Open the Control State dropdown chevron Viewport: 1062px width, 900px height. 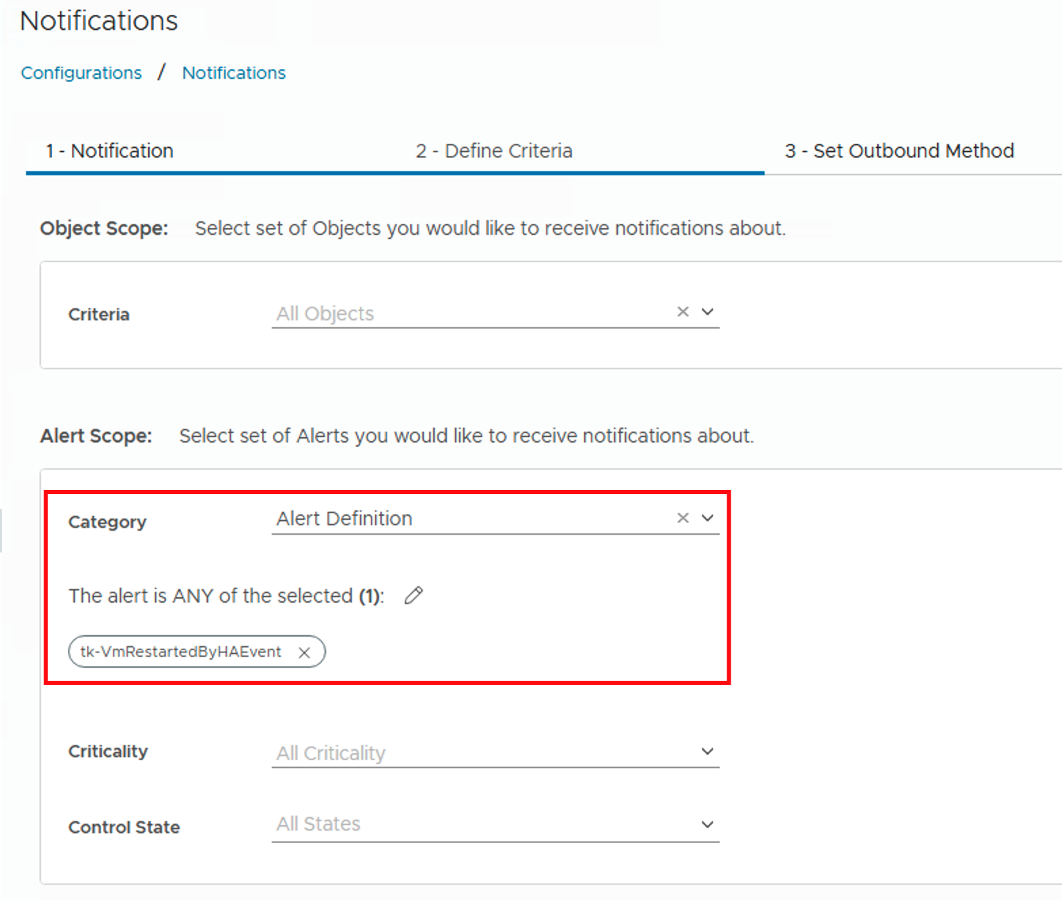tap(708, 825)
